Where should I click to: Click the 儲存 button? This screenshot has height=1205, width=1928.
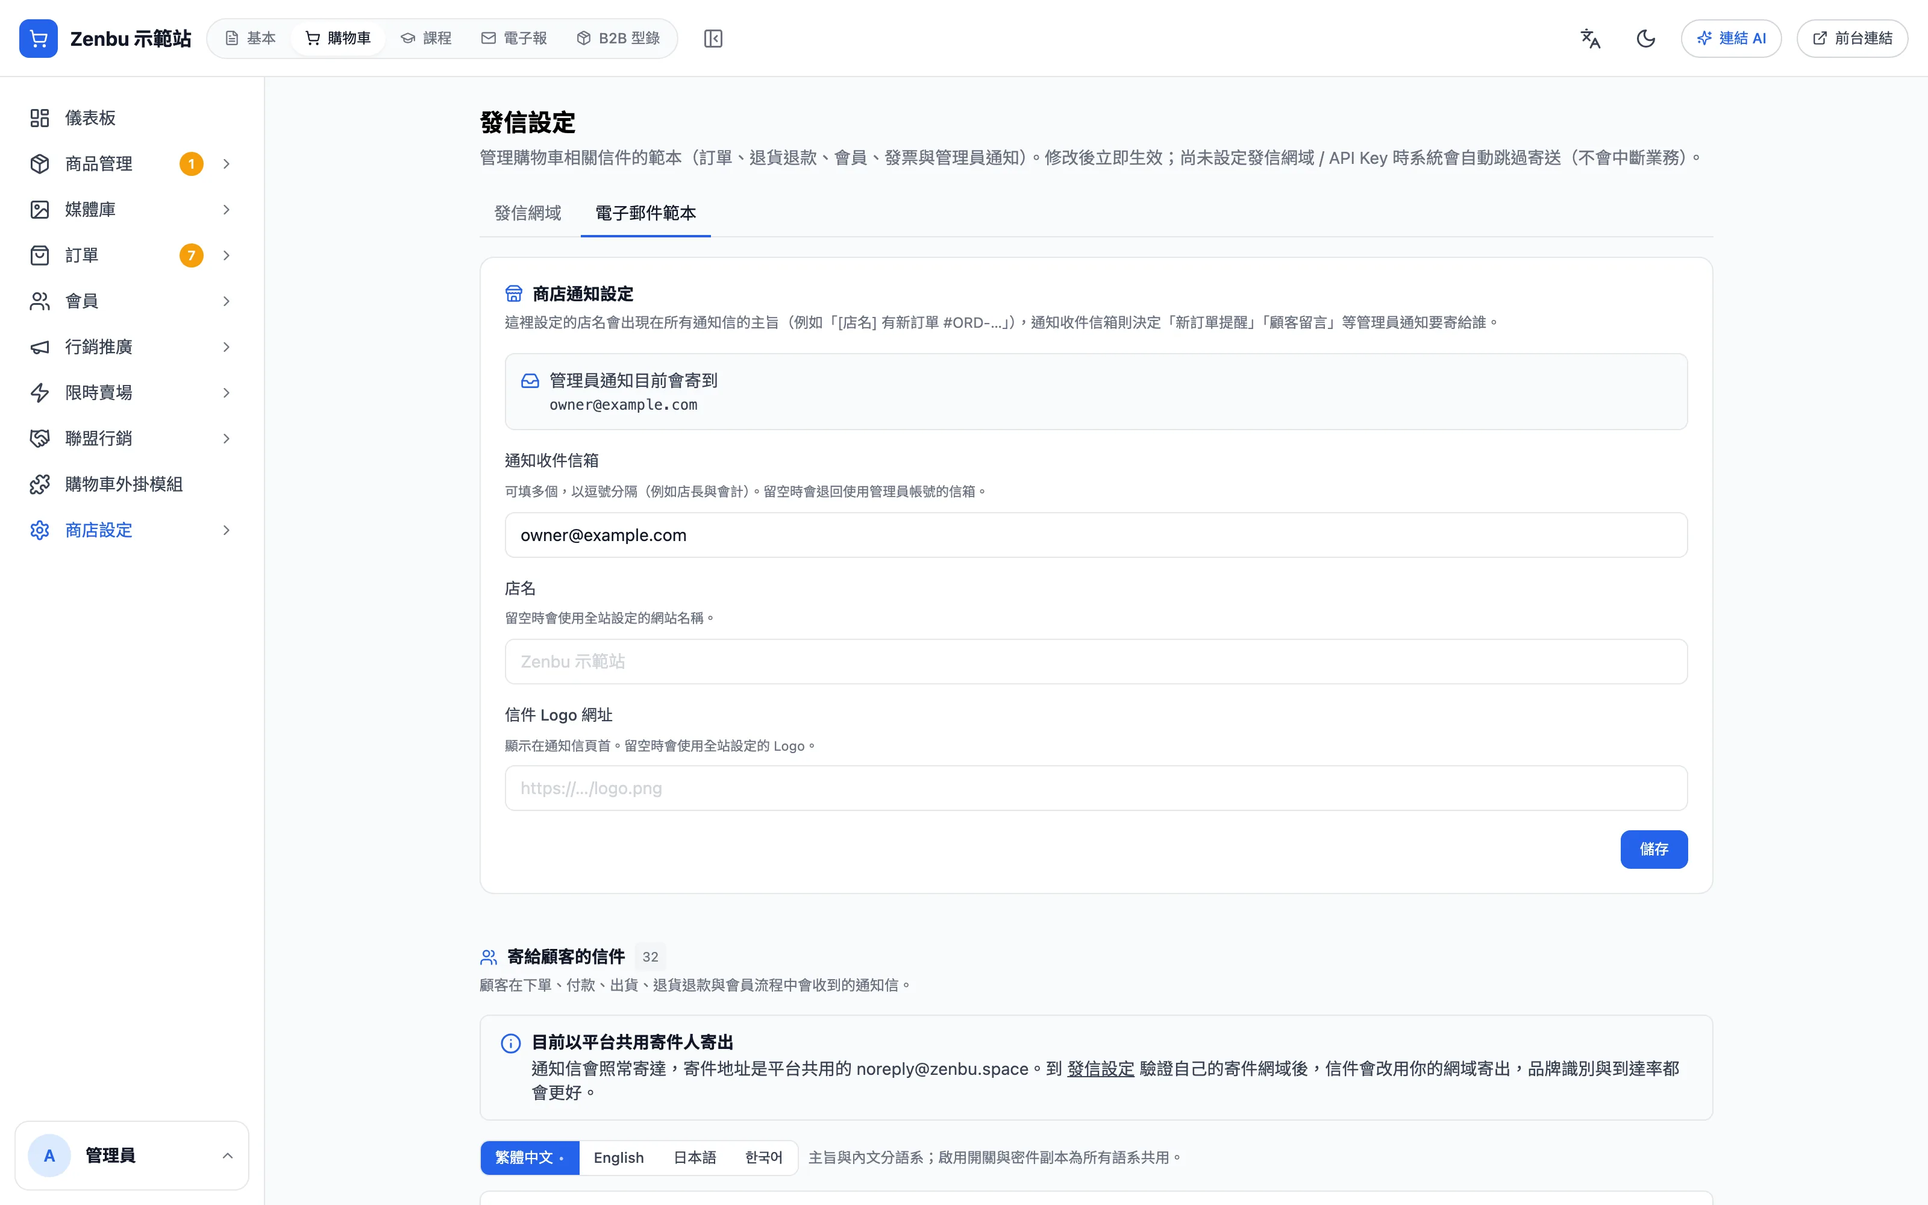(x=1654, y=850)
